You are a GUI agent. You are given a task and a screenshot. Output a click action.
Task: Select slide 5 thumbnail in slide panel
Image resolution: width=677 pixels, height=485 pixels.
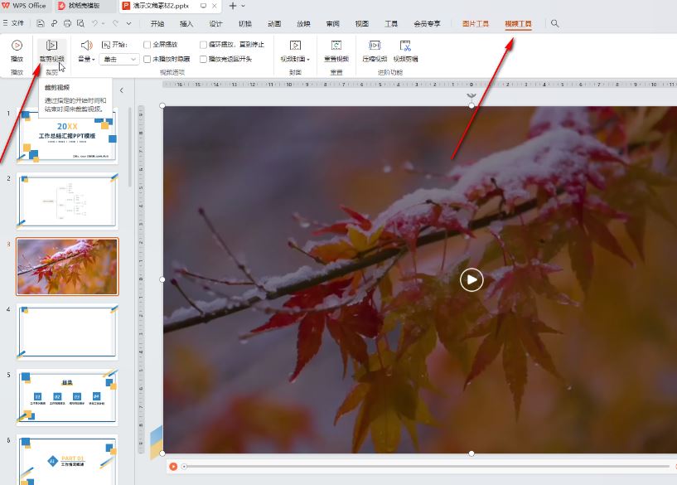[67, 396]
